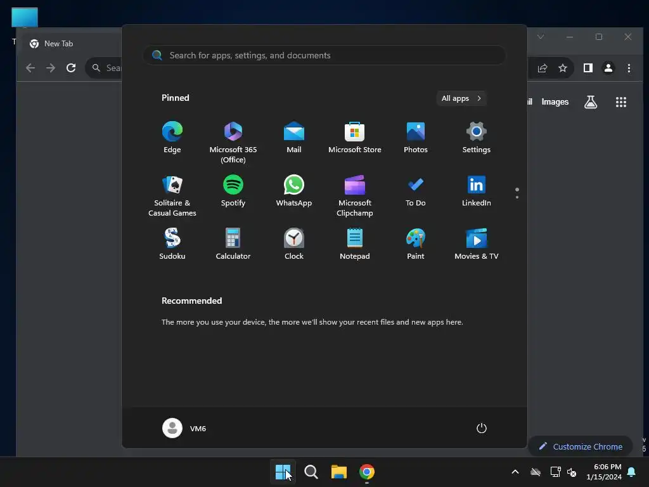Image resolution: width=649 pixels, height=487 pixels.
Task: Share this page in Chrome
Action: click(x=543, y=68)
